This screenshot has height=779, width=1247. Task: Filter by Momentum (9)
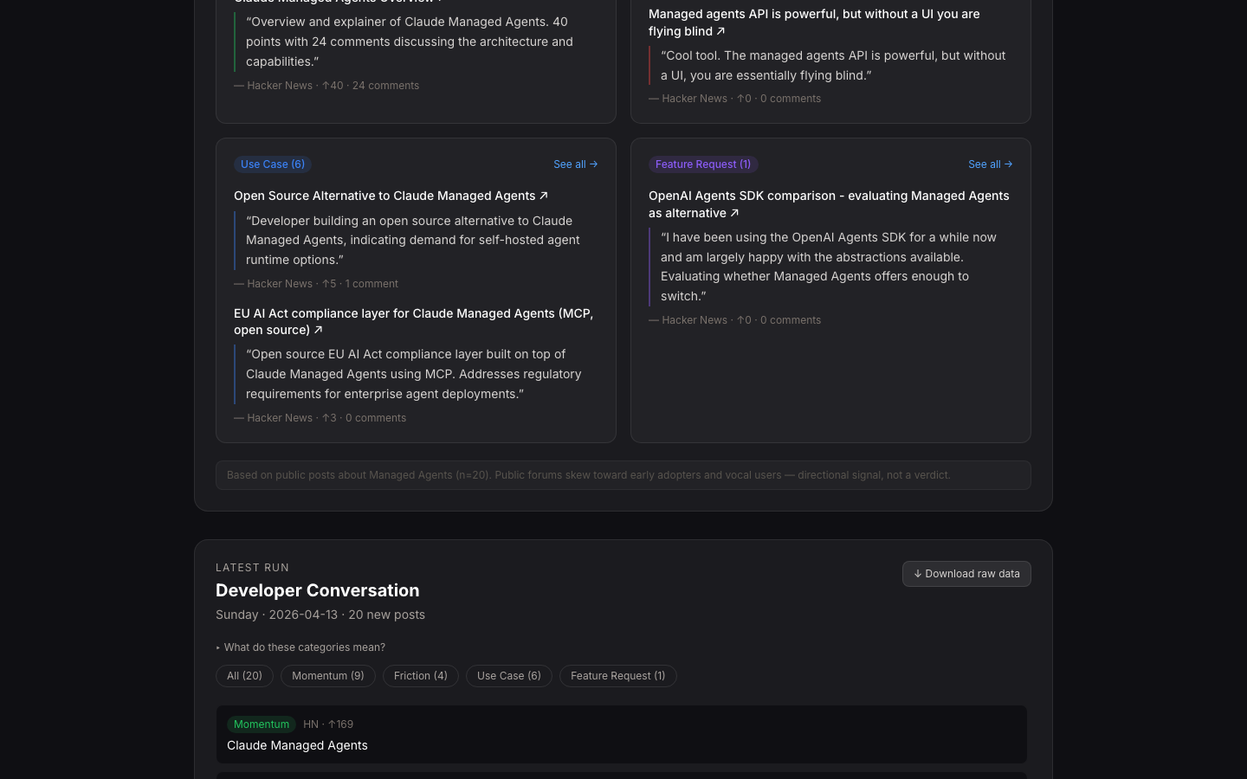(x=327, y=676)
